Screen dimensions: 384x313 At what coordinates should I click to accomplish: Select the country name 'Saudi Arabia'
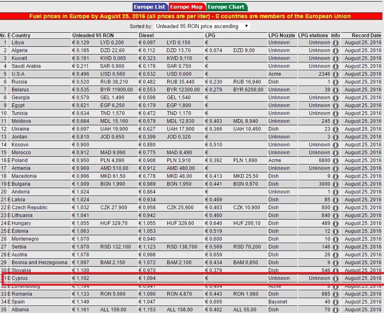coord(26,66)
